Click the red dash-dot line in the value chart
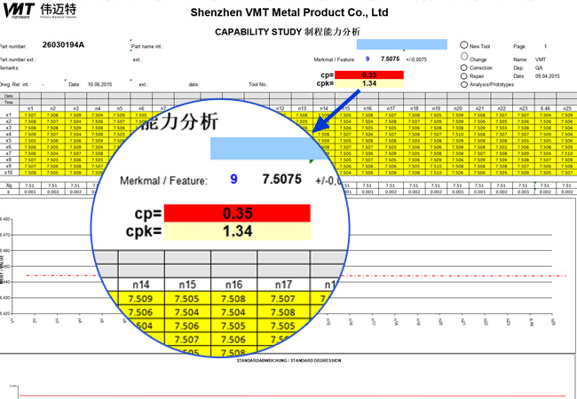 click(x=453, y=276)
